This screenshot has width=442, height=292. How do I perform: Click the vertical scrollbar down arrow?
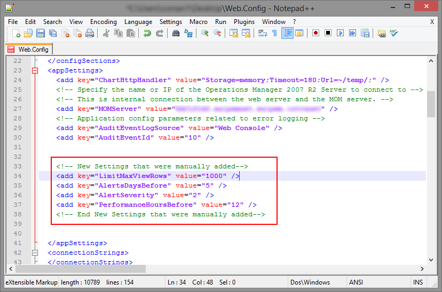[x=431, y=260]
